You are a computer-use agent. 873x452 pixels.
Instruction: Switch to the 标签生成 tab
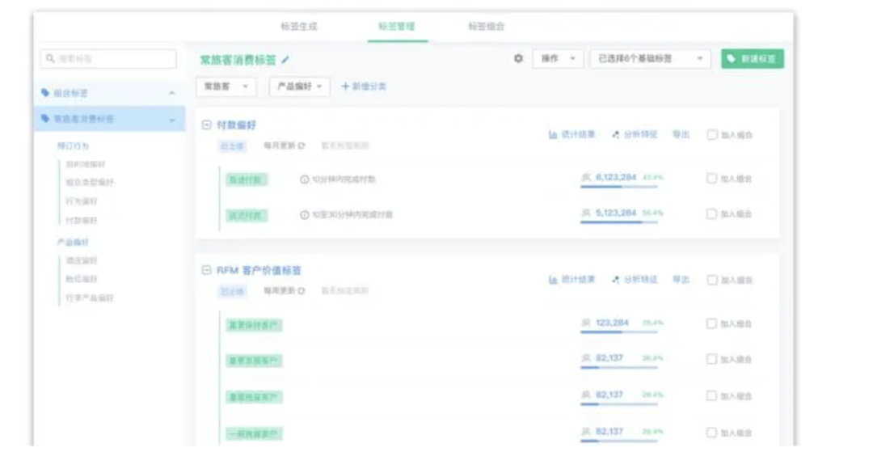coord(299,26)
